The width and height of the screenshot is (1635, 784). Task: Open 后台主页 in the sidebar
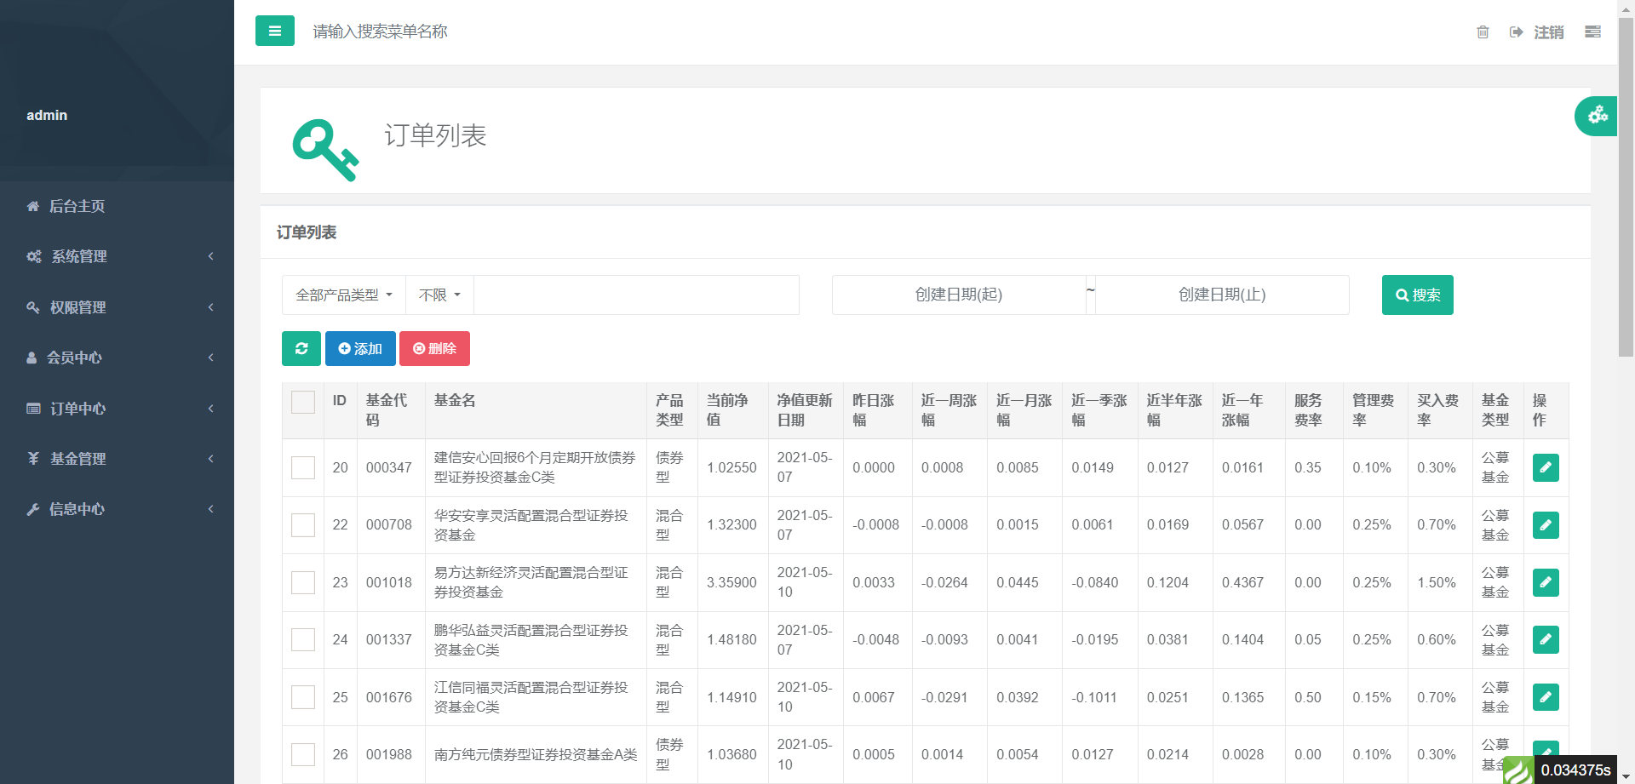pyautogui.click(x=77, y=206)
